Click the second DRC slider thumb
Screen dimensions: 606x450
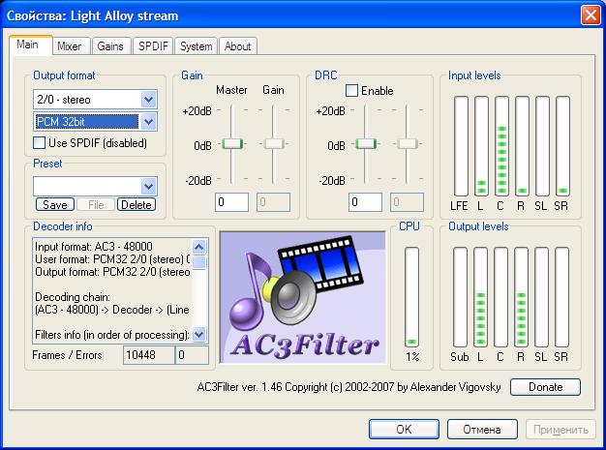click(x=408, y=143)
